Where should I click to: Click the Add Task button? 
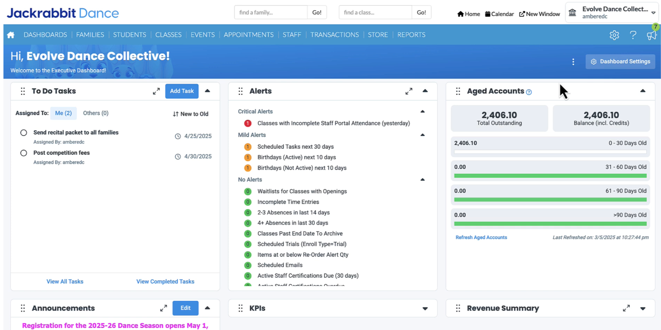pyautogui.click(x=182, y=91)
